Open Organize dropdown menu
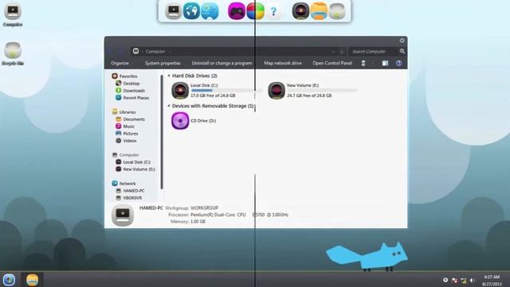The width and height of the screenshot is (510, 287). pyautogui.click(x=122, y=63)
